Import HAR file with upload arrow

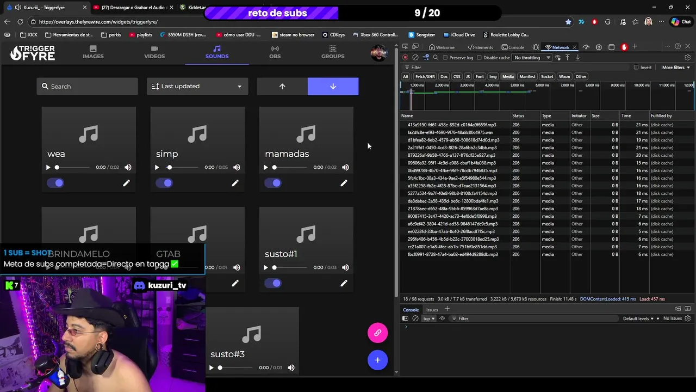click(567, 58)
